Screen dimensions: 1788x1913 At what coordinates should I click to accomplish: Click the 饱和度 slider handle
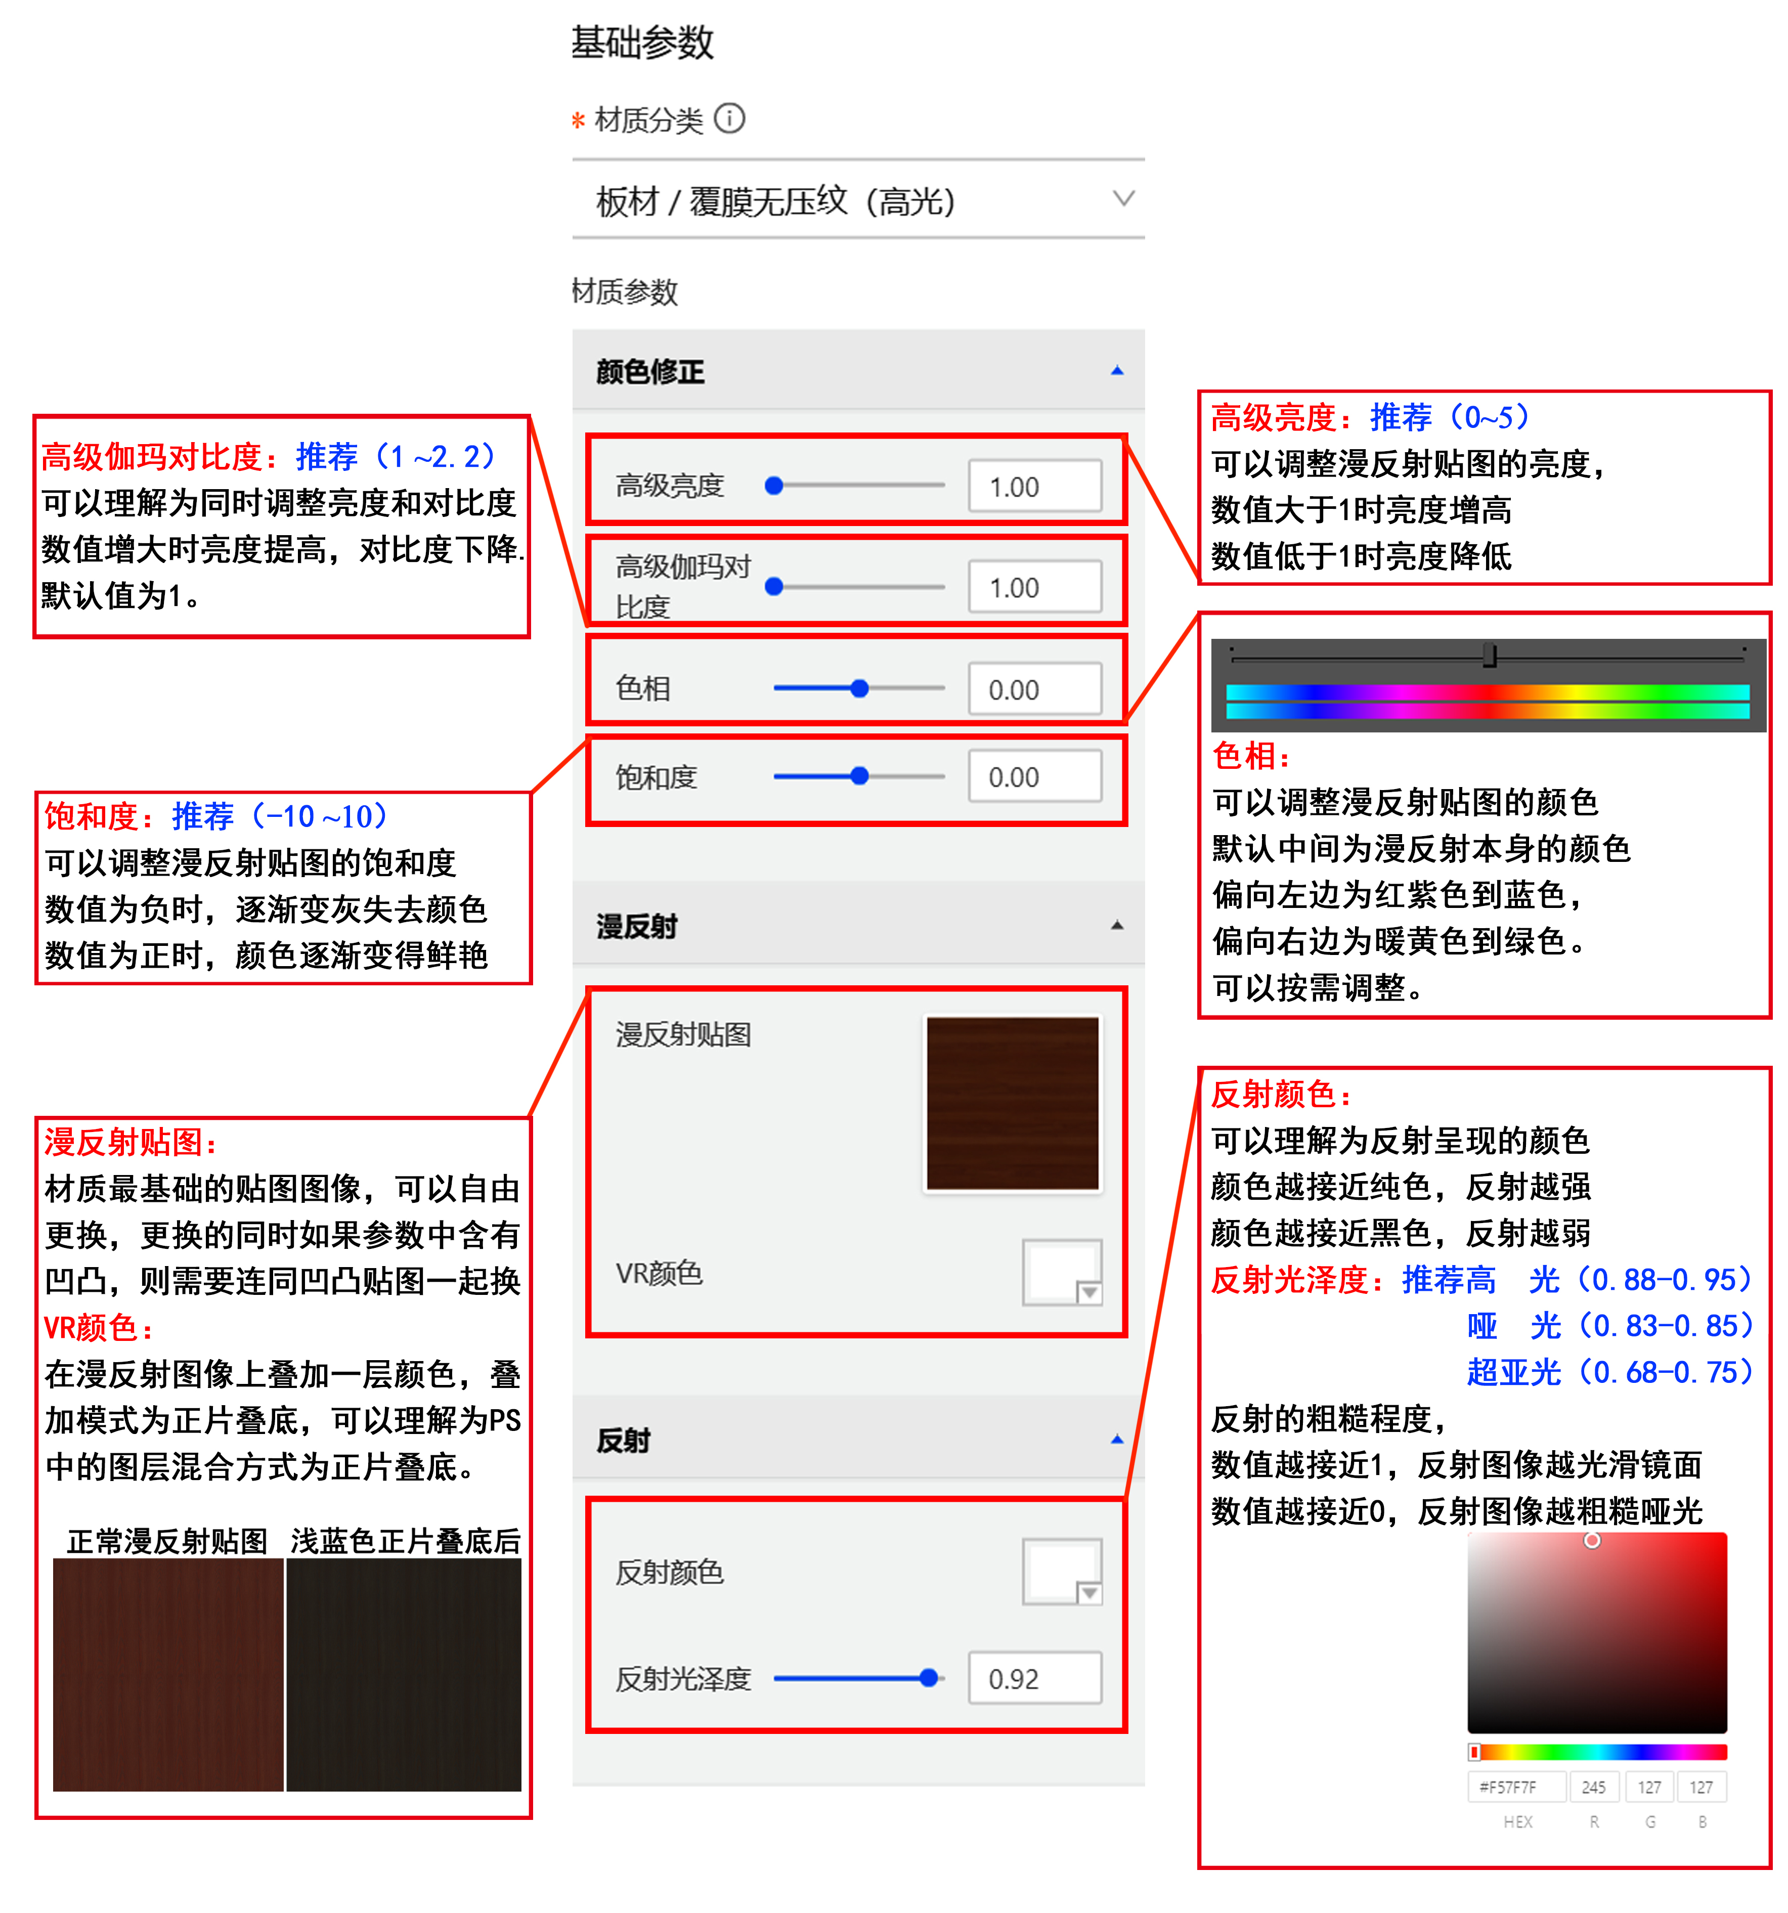coord(859,775)
